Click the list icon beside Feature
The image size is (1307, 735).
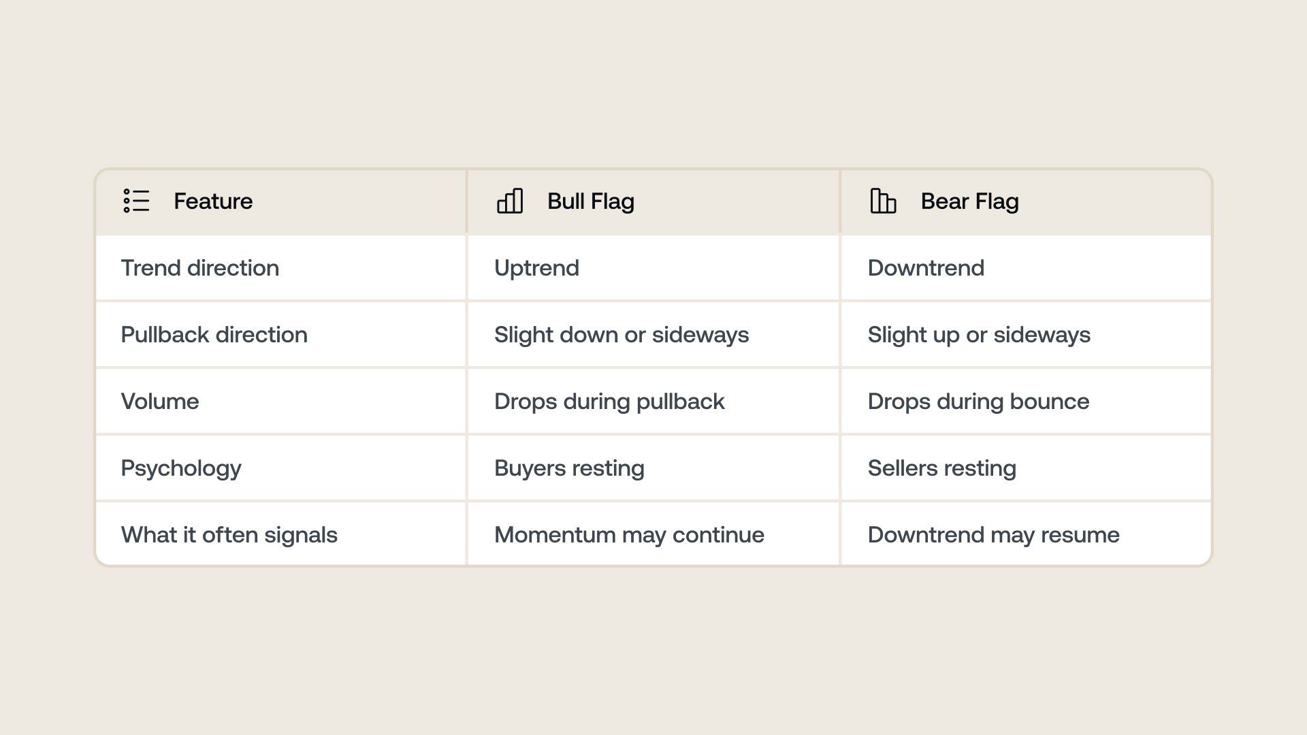tap(136, 201)
